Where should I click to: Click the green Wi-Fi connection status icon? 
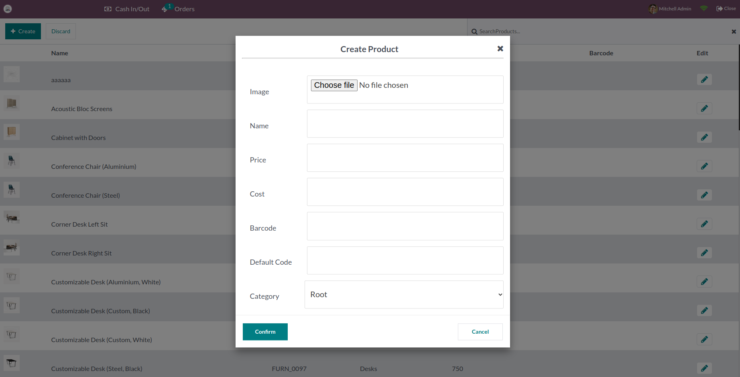click(703, 8)
